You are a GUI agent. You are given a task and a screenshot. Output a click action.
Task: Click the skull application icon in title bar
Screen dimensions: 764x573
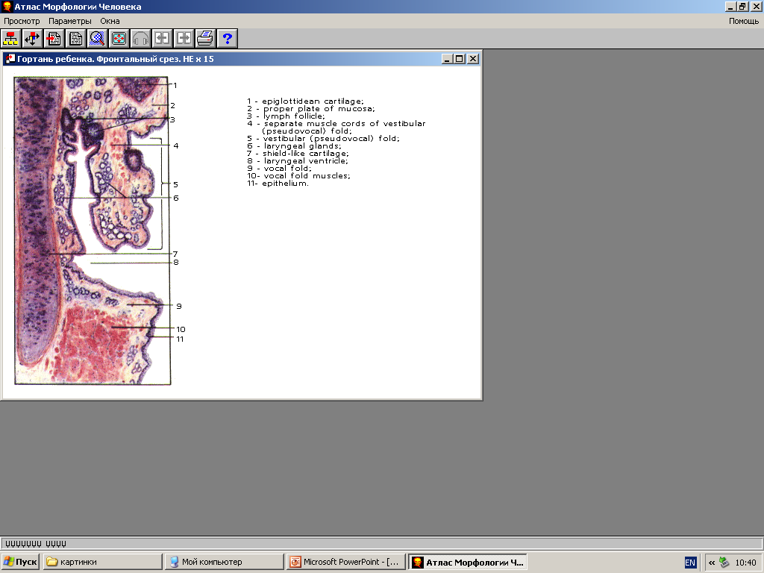7,6
